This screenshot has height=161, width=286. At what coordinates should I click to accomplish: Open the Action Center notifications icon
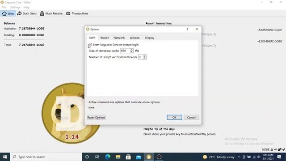pos(279,157)
